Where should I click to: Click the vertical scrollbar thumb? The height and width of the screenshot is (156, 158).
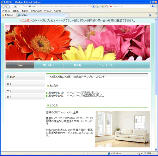(x=156, y=58)
